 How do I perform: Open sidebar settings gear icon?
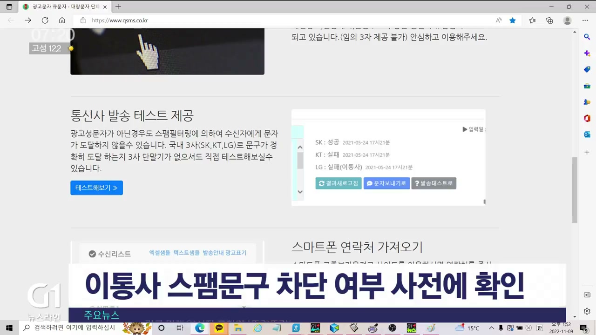(x=587, y=311)
